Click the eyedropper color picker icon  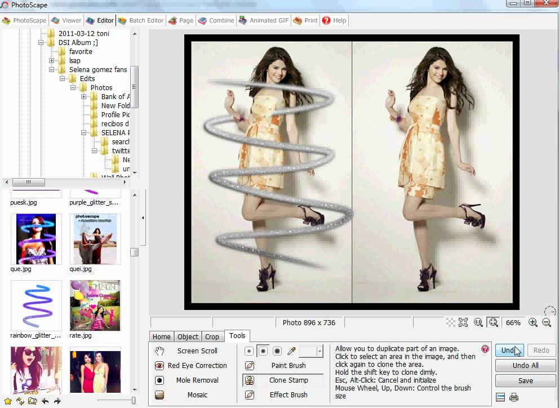click(291, 351)
